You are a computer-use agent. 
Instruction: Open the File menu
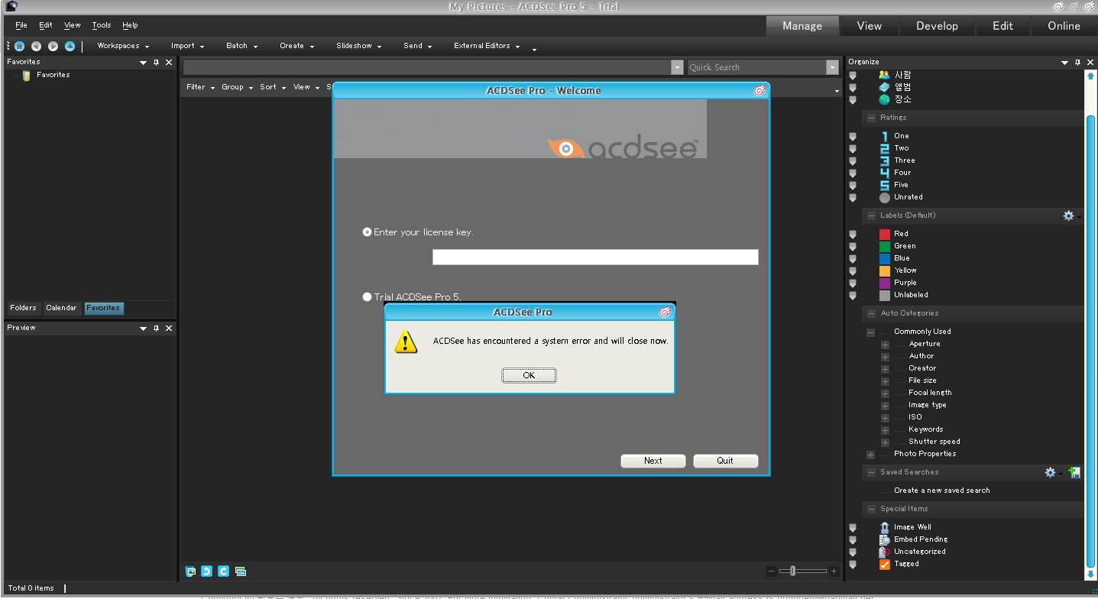pyautogui.click(x=21, y=25)
